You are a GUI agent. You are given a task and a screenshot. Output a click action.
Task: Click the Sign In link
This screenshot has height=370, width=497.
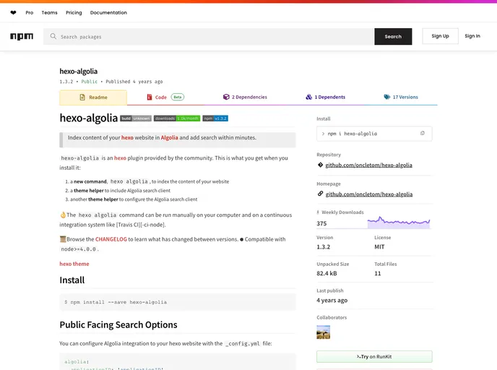(472, 36)
